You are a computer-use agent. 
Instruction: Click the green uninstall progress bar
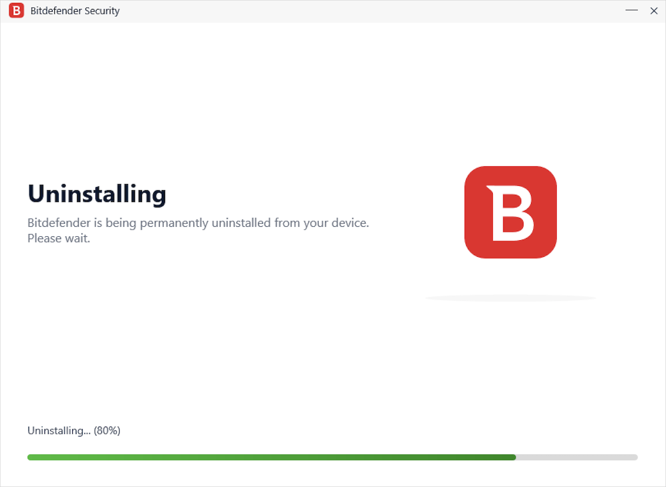point(332,457)
